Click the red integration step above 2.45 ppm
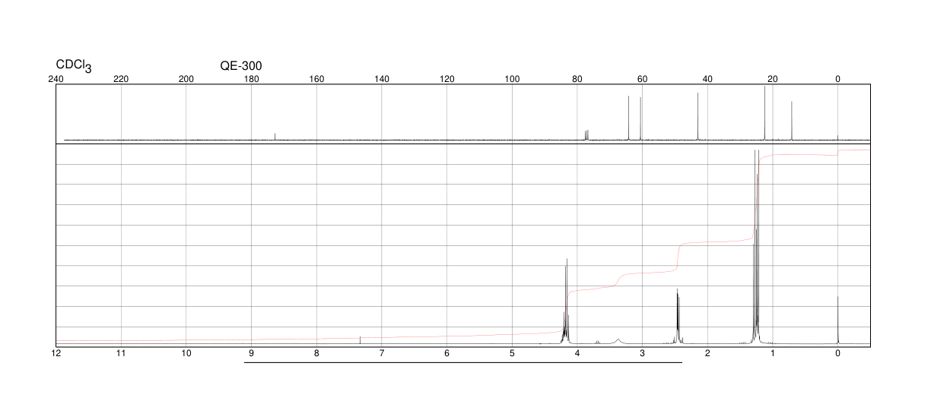Viewport: 931px width, 401px height. pyautogui.click(x=678, y=257)
